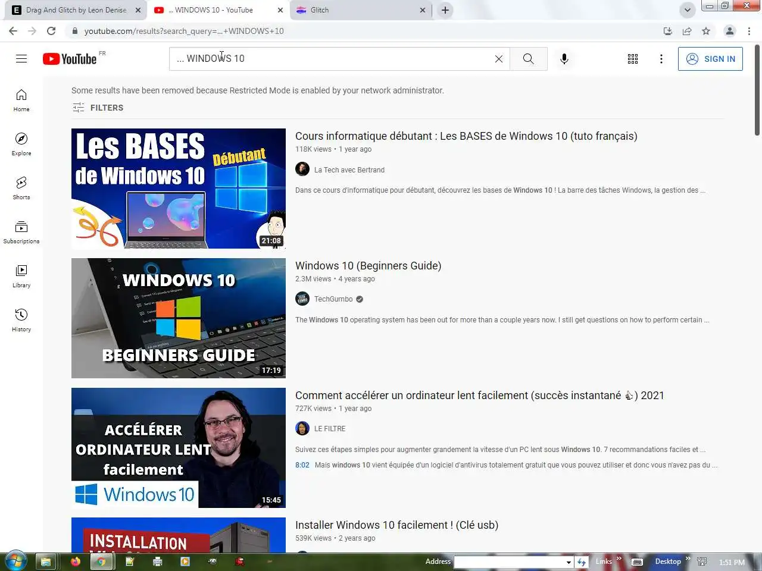Expand taskbar Address dropdown arrow

pos(569,562)
